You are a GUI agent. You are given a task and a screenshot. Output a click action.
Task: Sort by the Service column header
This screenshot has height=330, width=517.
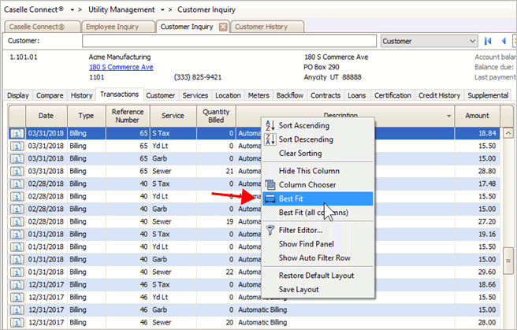(173, 116)
